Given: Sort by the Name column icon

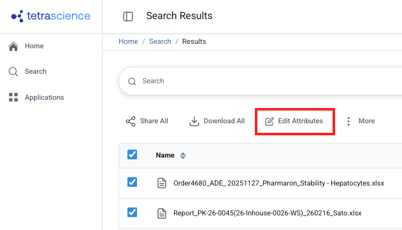Looking at the screenshot, I should (x=183, y=156).
